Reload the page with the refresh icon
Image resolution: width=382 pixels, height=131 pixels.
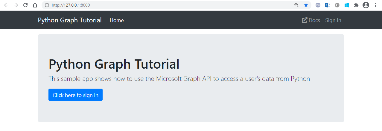(x=25, y=5)
